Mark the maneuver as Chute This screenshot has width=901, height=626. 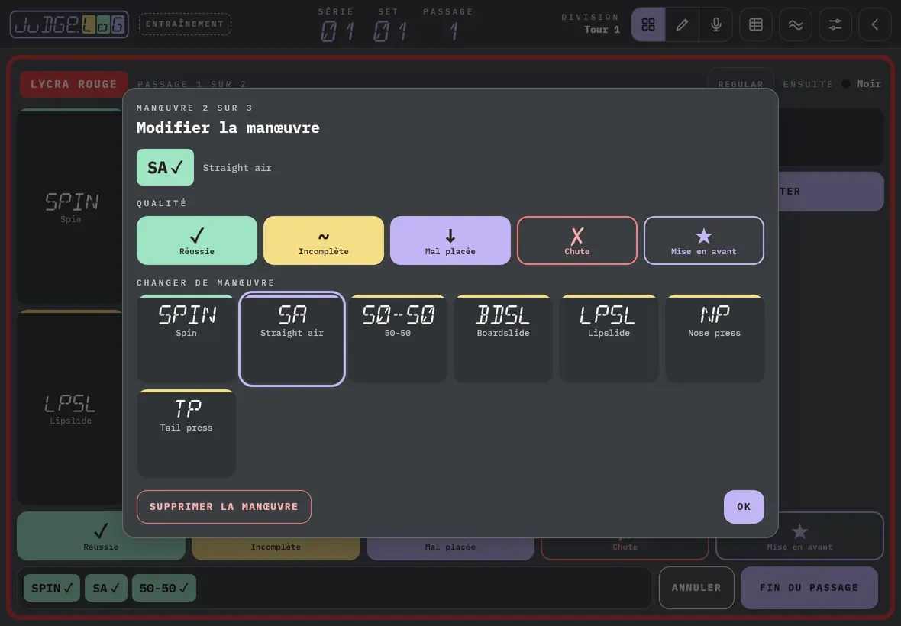577,240
